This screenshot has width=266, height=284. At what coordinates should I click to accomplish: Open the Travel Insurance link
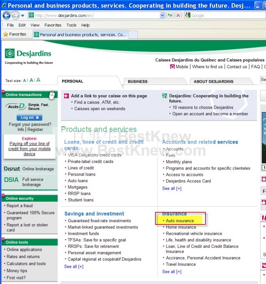pos(181,264)
